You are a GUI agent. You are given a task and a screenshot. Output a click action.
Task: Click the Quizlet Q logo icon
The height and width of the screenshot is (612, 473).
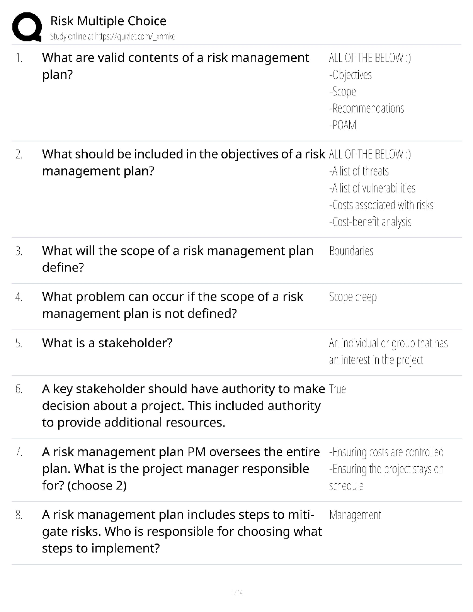[27, 27]
